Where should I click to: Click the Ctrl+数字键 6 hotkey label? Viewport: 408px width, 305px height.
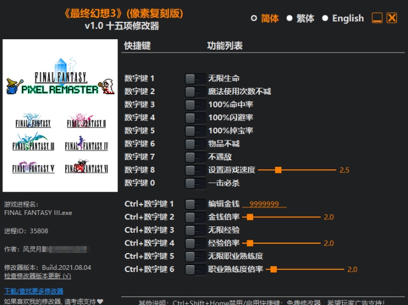(x=149, y=269)
